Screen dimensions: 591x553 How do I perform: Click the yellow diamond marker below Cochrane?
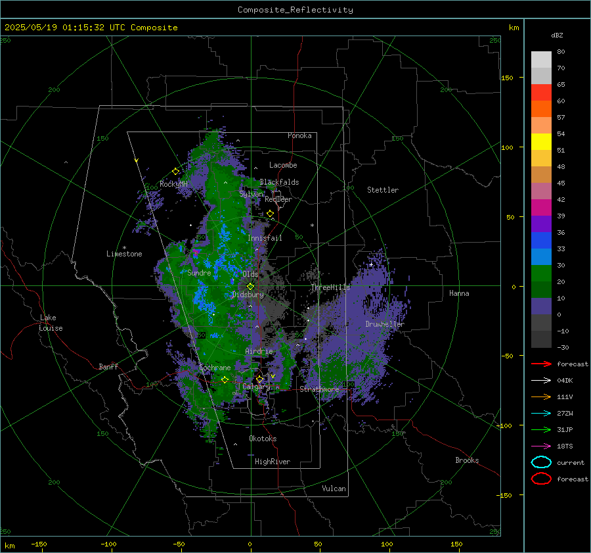225,379
